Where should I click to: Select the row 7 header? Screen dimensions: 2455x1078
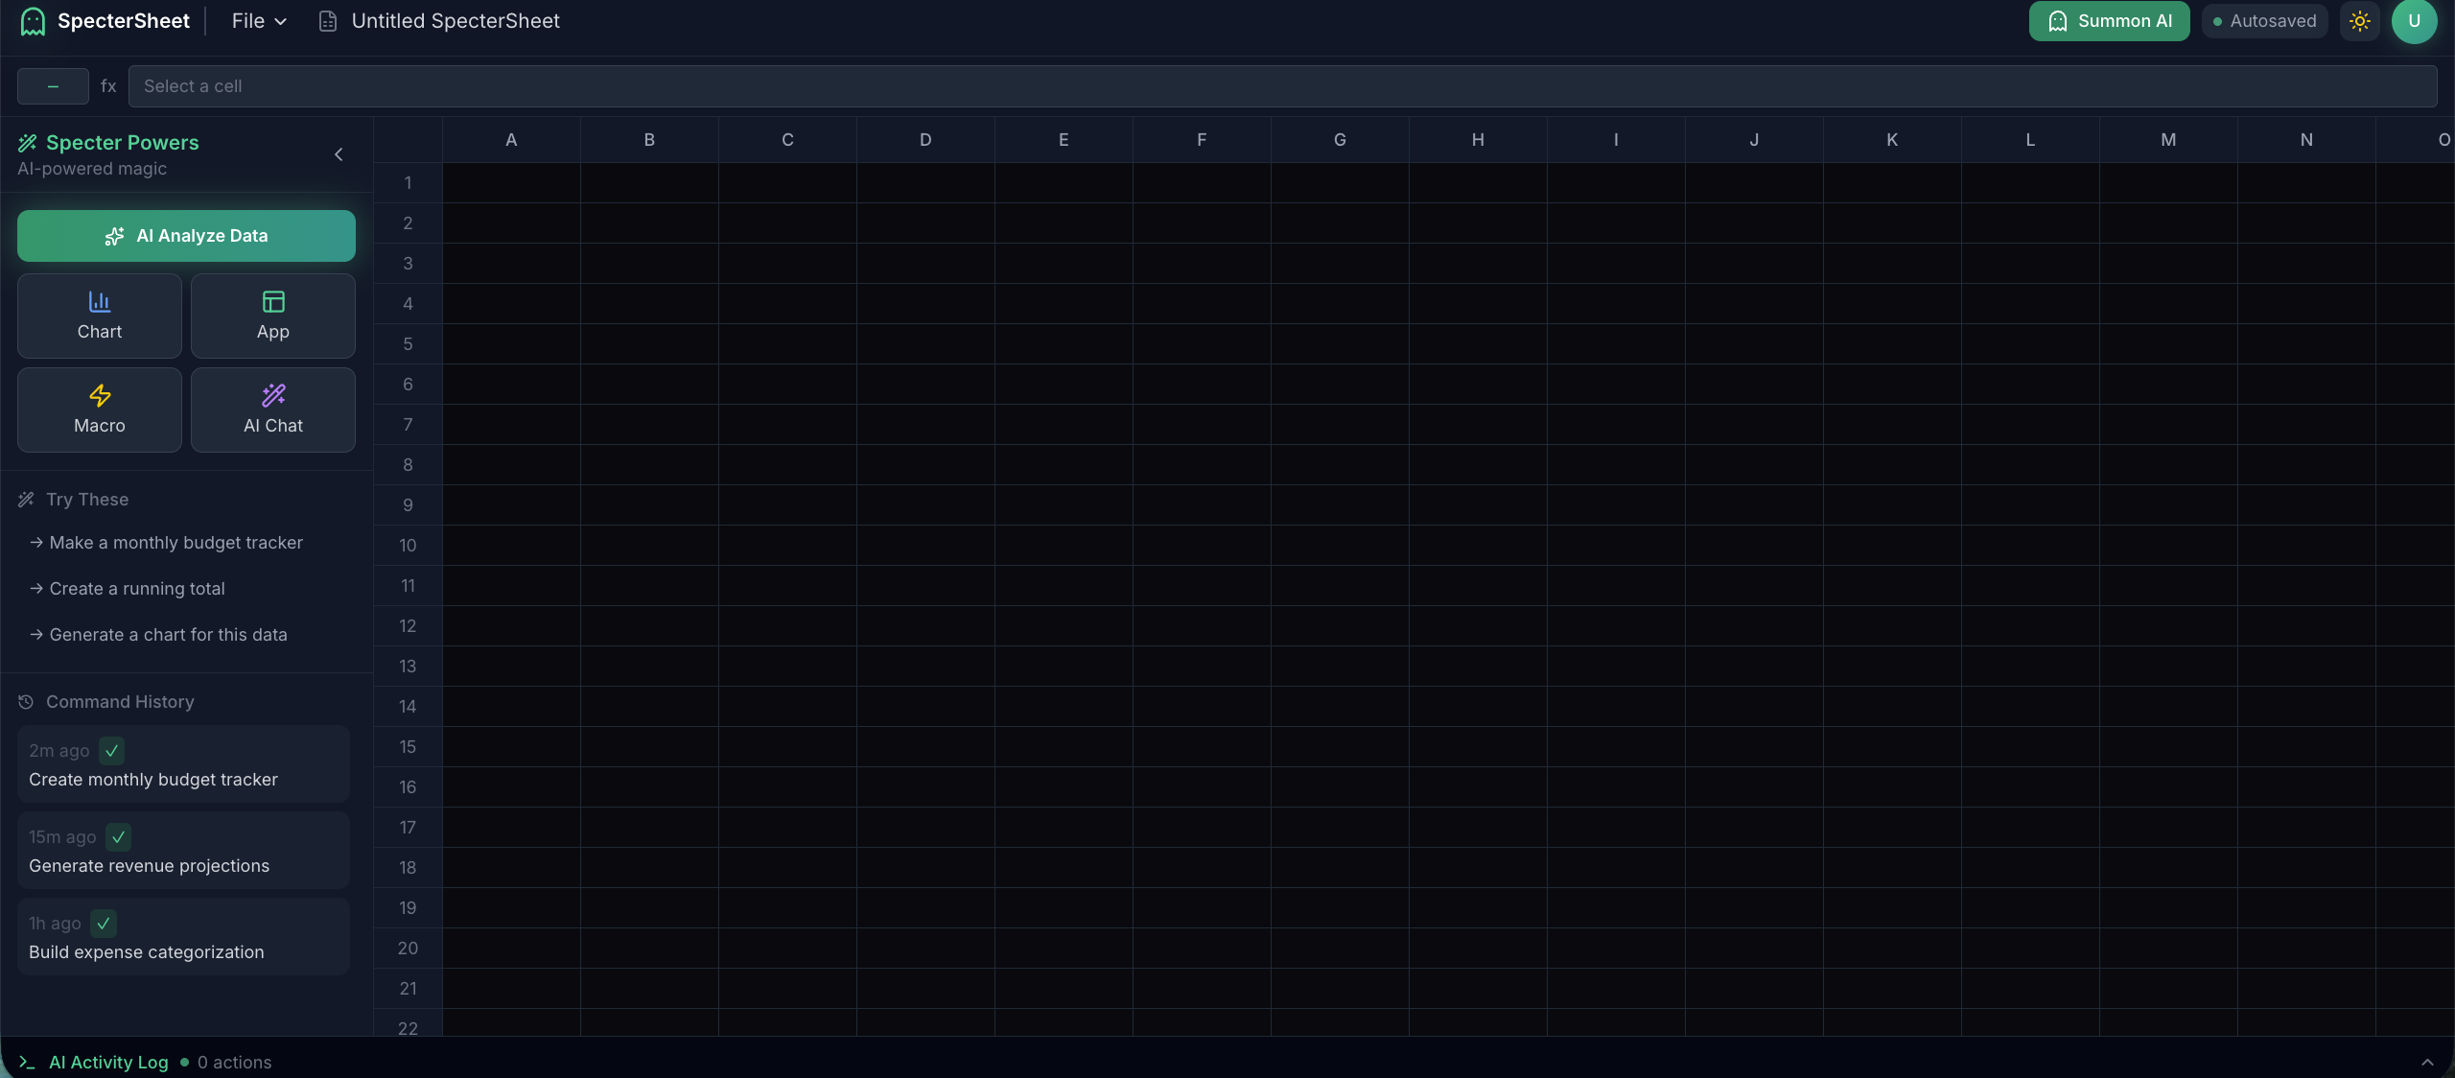pos(408,424)
